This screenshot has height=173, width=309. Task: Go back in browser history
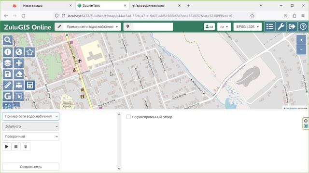coord(6,16)
